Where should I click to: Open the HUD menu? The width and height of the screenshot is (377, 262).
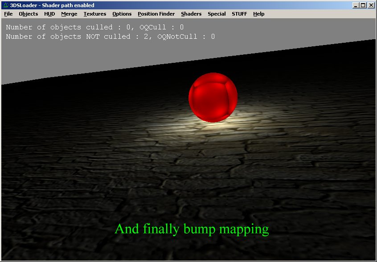pos(49,14)
